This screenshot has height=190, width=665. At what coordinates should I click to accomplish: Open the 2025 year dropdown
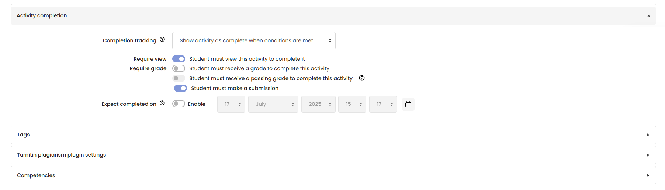318,104
